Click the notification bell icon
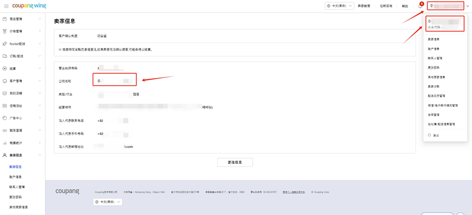 (x=420, y=7)
